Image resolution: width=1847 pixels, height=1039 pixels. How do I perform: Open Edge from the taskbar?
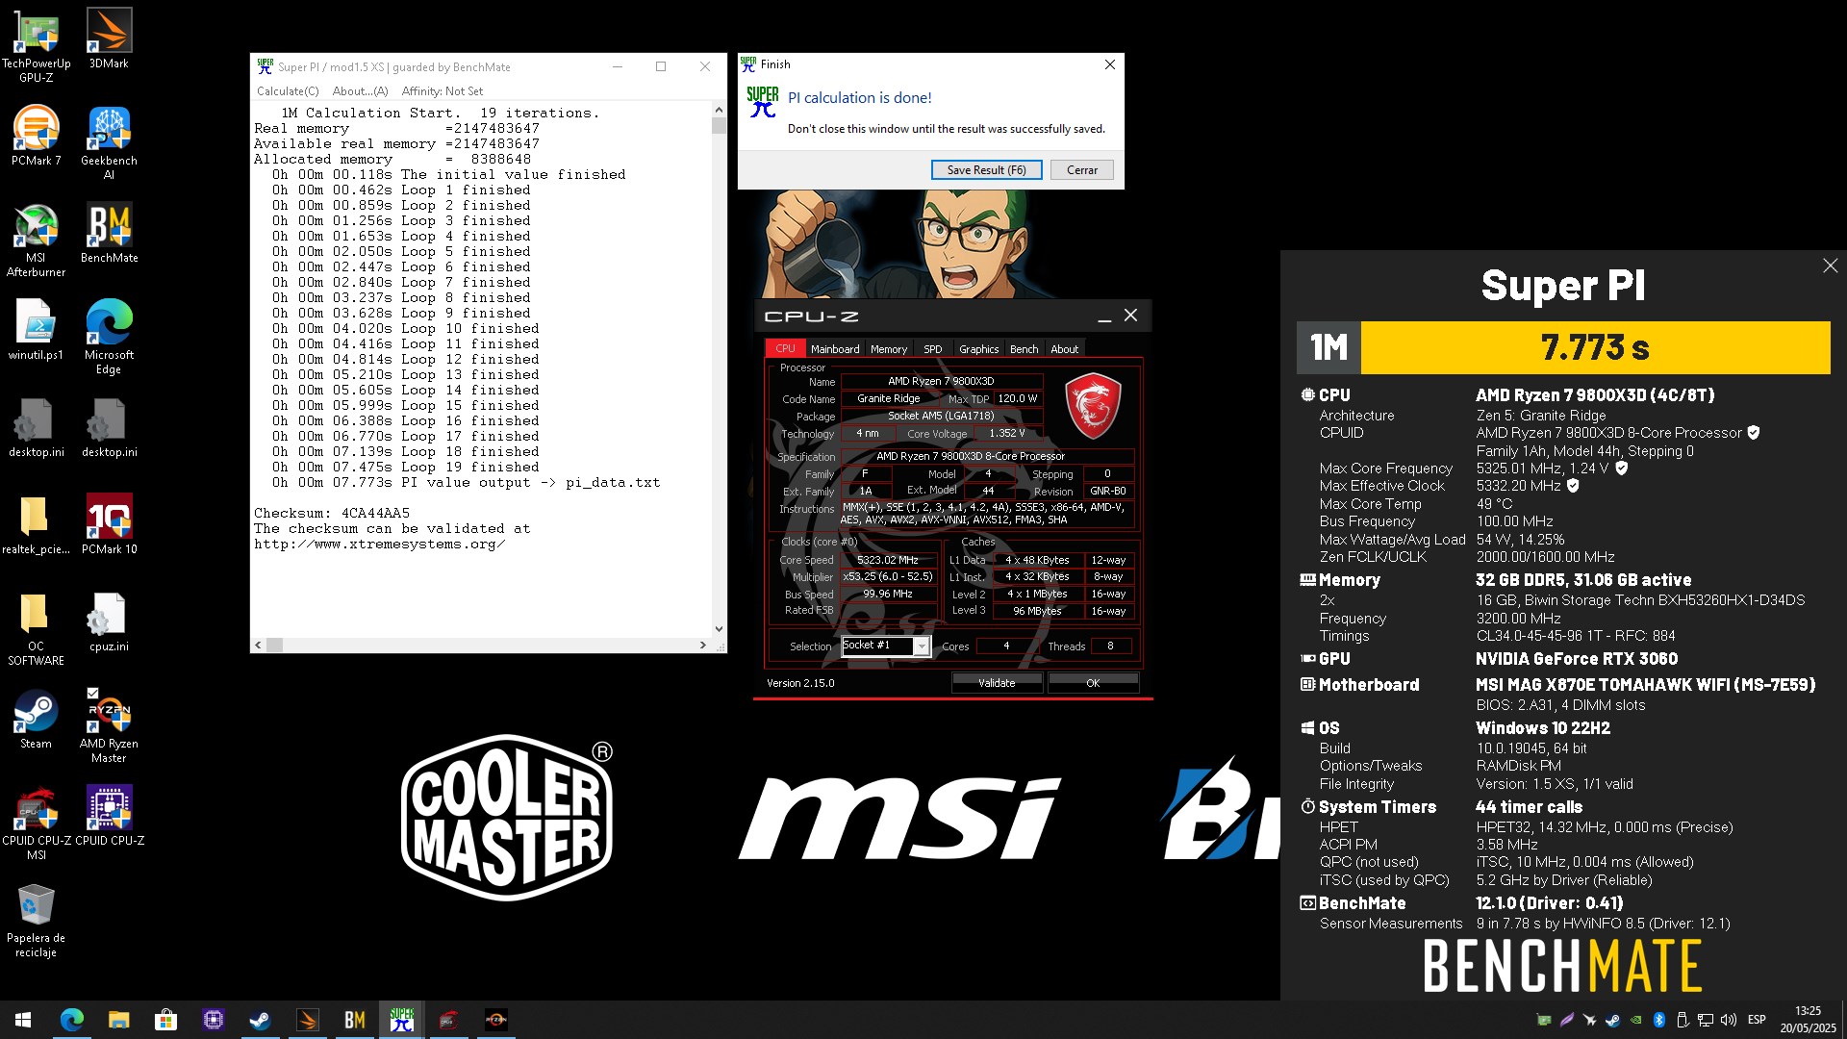point(72,1020)
